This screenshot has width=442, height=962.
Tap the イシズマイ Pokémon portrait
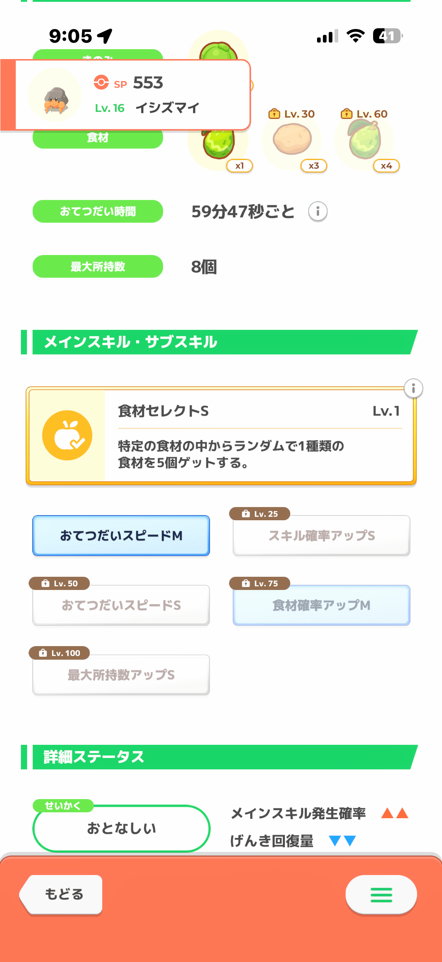click(x=55, y=96)
